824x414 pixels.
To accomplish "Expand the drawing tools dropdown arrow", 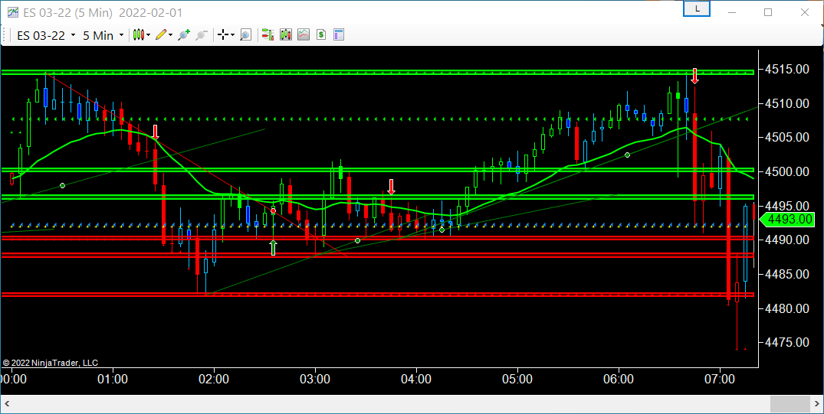I will point(171,36).
